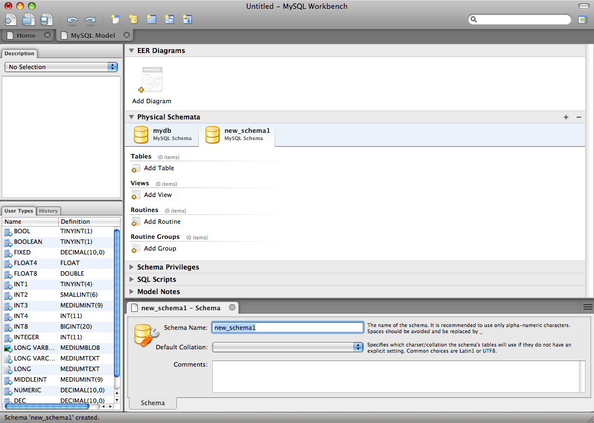594x423 pixels.
Task: Click the Add Diagram icon
Action: (x=151, y=80)
